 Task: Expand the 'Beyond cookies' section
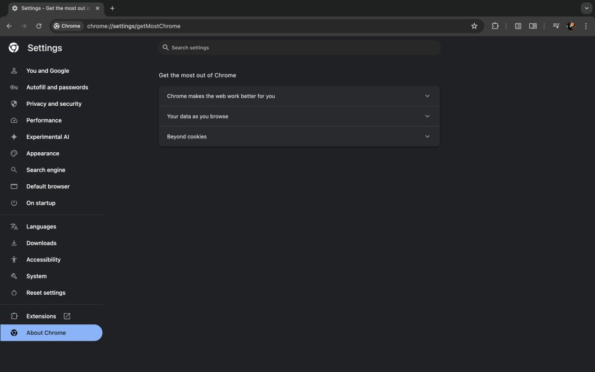coord(299,137)
